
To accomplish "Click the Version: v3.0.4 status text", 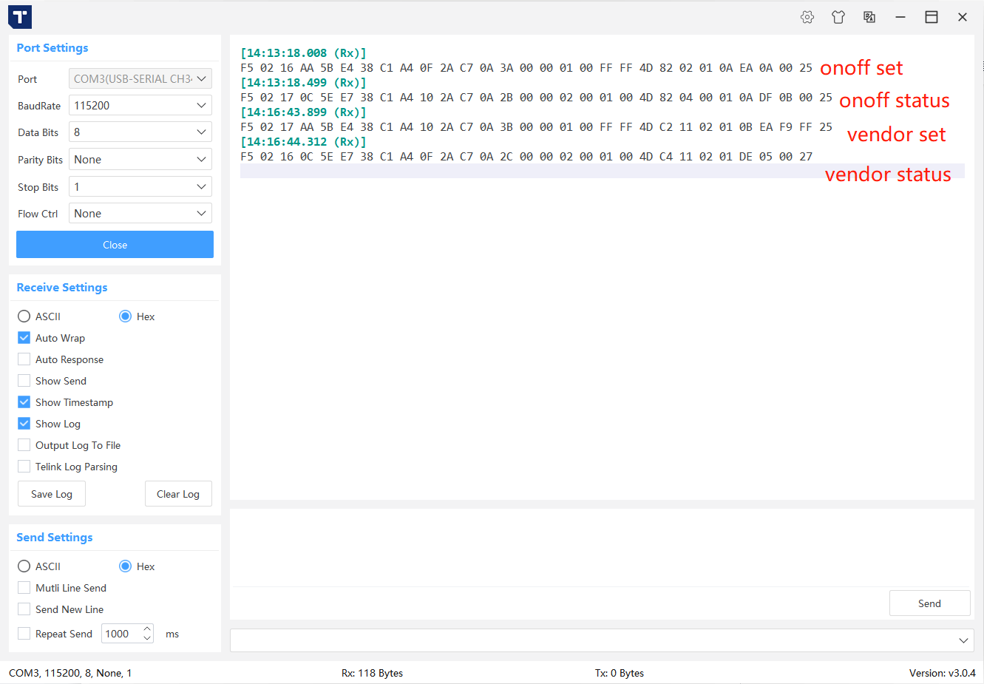I will coord(943,673).
